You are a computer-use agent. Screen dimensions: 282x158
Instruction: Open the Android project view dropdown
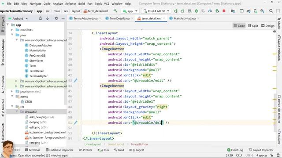click(x=18, y=18)
